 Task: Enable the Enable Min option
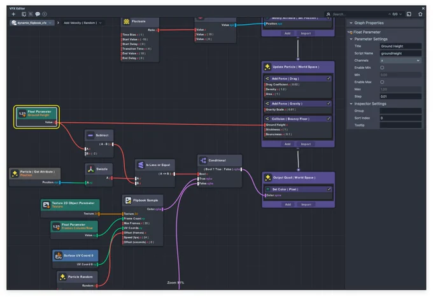pyautogui.click(x=382, y=67)
